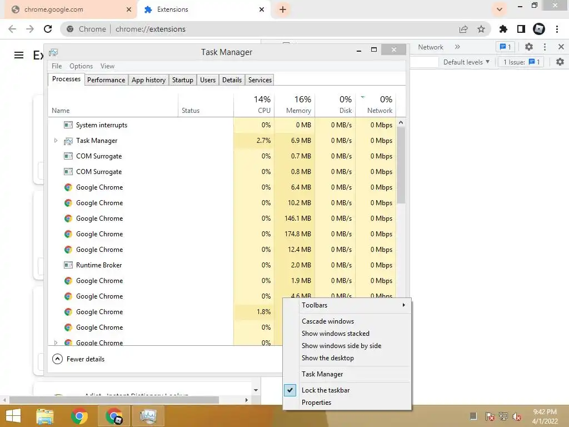Toggle Lock the taskbar checkmark

(x=290, y=390)
